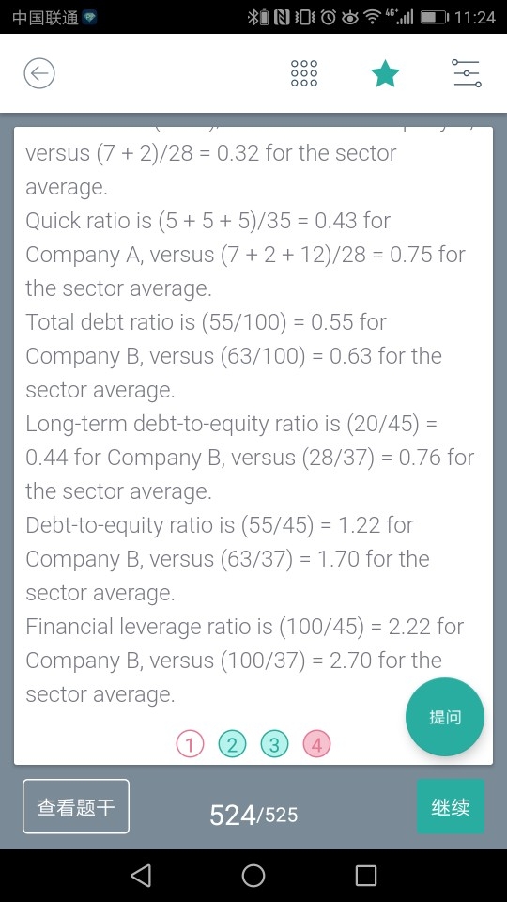507x902 pixels.
Task: Tap the Android back navigation triangle
Action: (141, 875)
